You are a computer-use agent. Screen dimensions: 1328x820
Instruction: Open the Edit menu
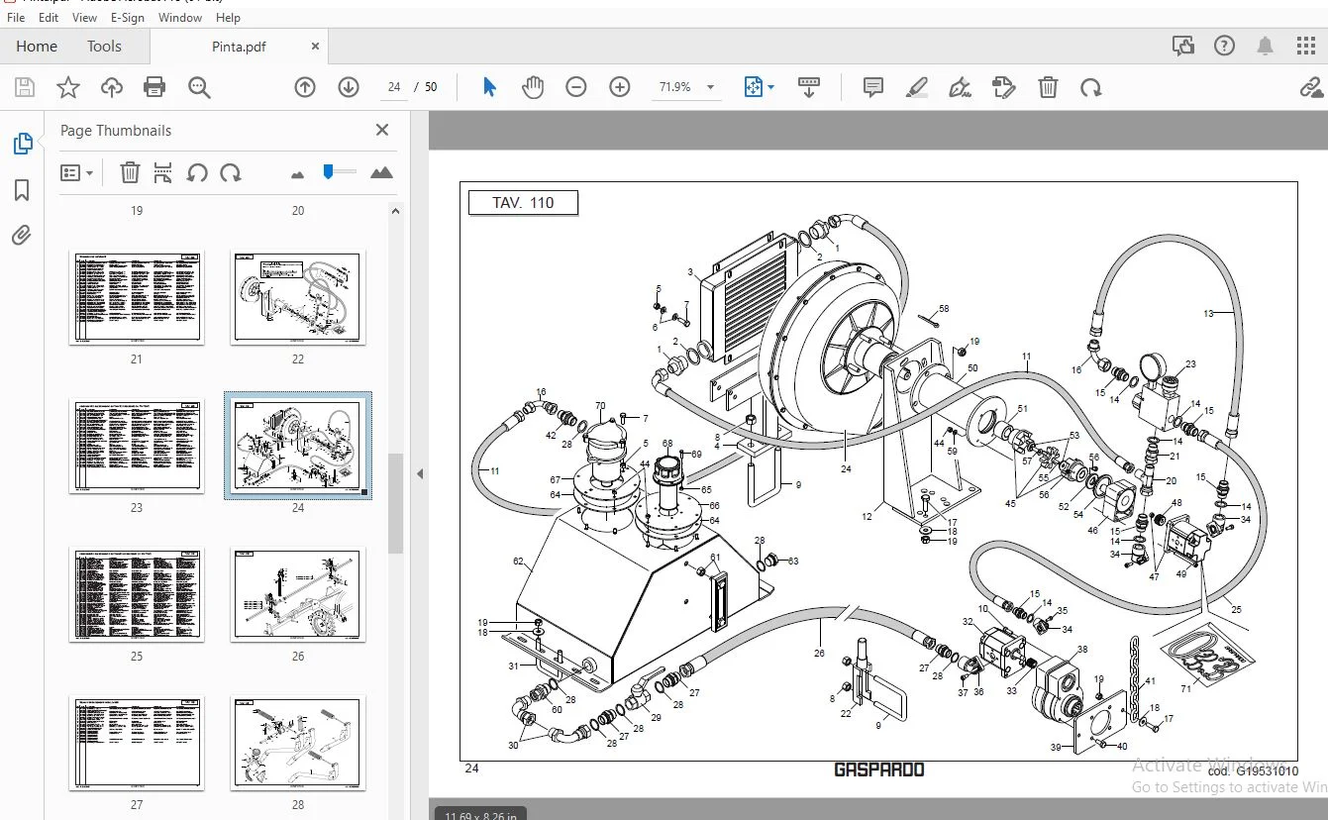click(49, 17)
